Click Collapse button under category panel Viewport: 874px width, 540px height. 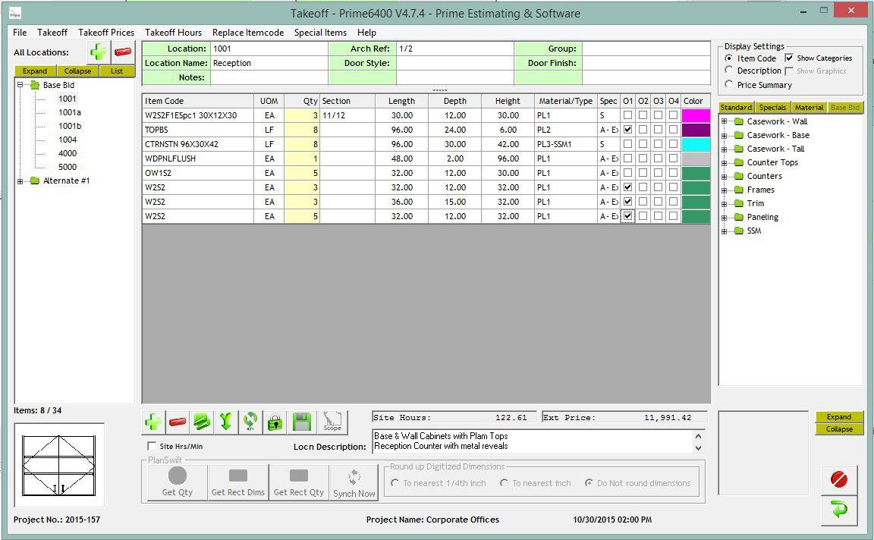coord(839,429)
